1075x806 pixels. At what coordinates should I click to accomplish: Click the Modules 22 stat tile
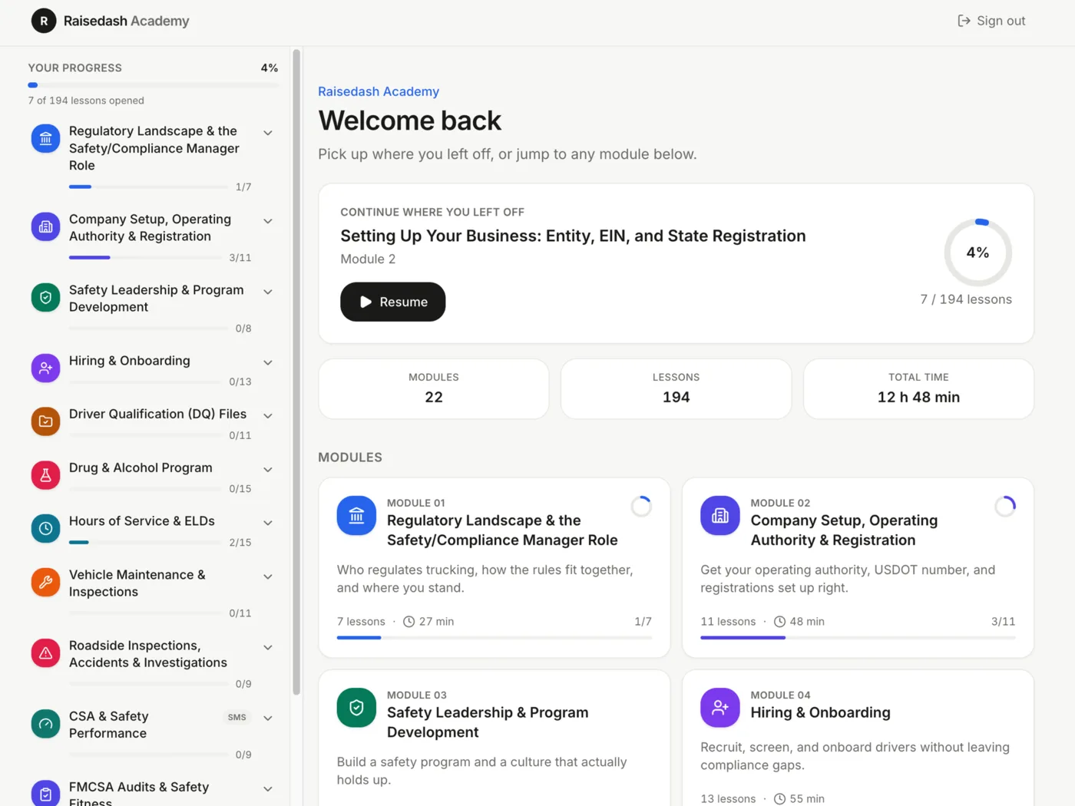pyautogui.click(x=434, y=388)
